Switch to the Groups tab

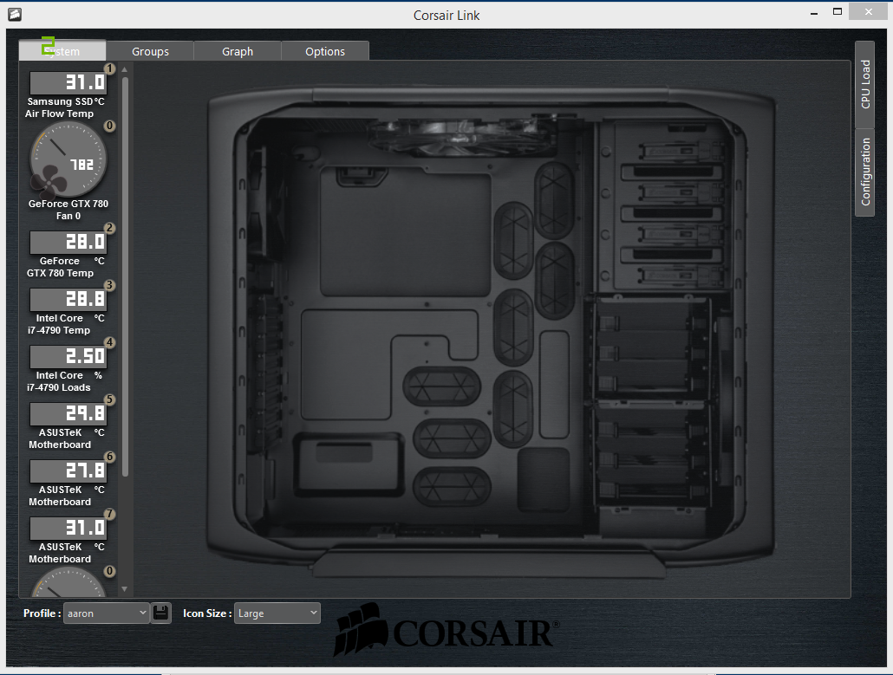click(x=150, y=51)
